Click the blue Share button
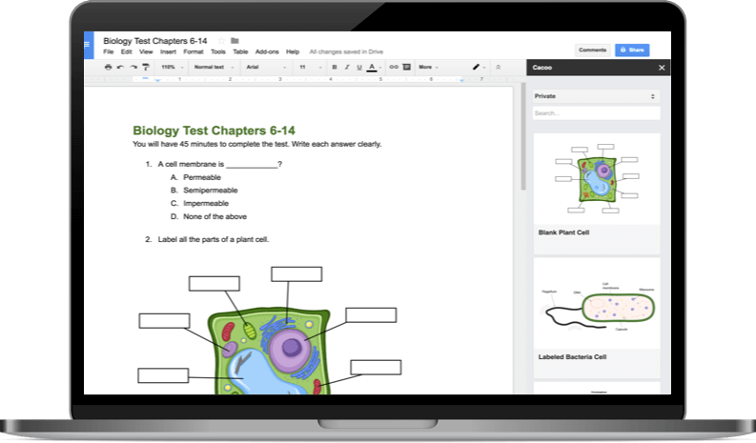The height and width of the screenshot is (443, 756). (x=632, y=50)
